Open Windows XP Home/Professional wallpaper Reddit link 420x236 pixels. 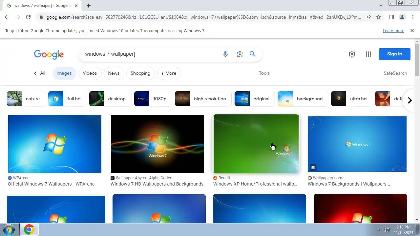pos(255,184)
